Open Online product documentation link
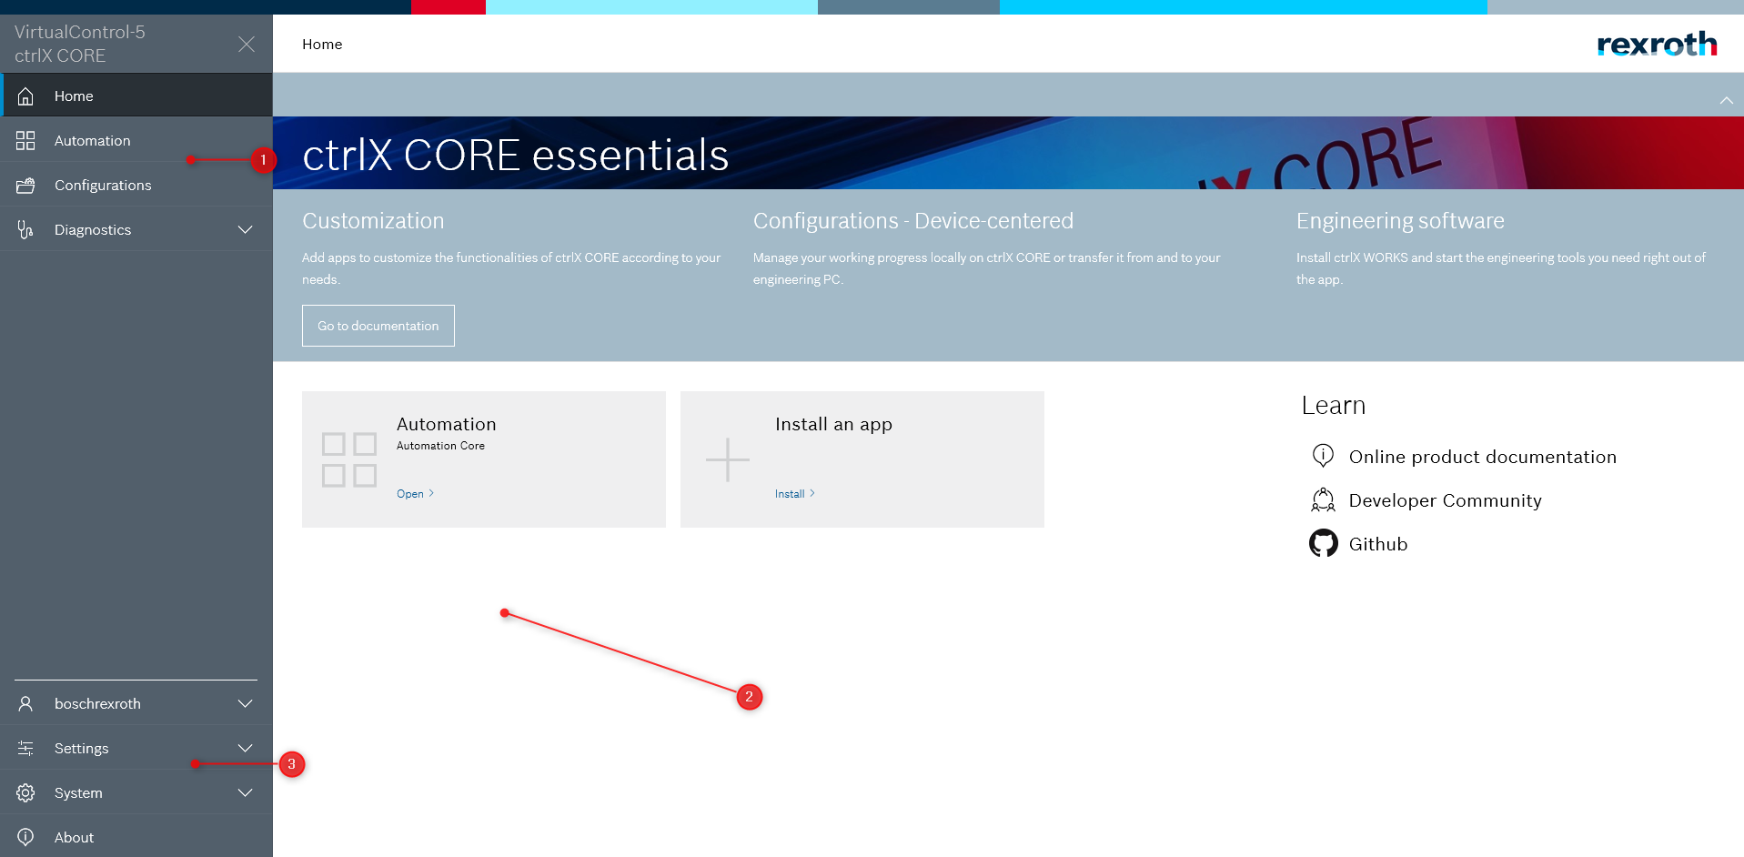The image size is (1744, 857). [x=1482, y=457]
